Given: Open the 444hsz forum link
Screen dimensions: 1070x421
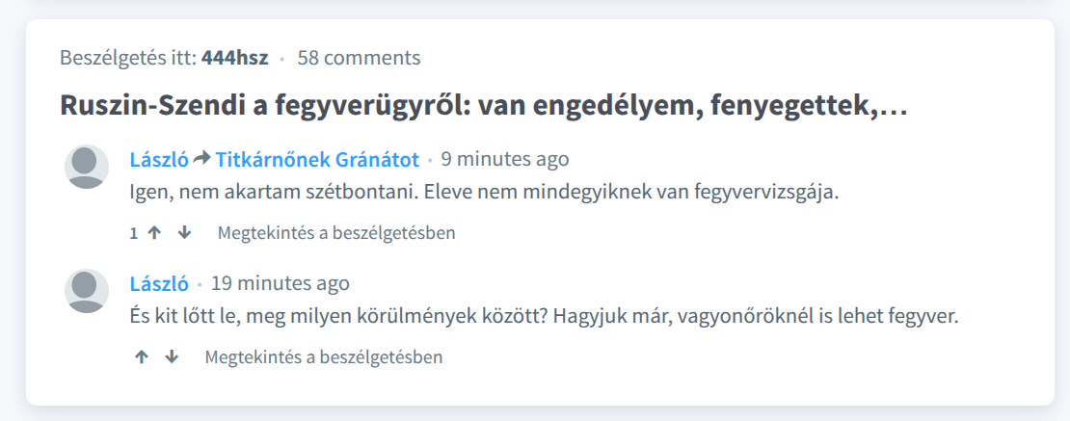Looking at the screenshot, I should coord(235,58).
